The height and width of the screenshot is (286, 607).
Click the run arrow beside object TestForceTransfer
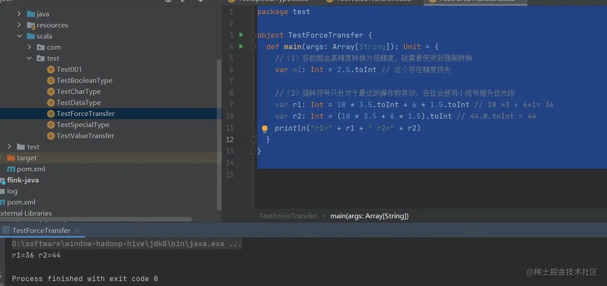click(x=241, y=35)
